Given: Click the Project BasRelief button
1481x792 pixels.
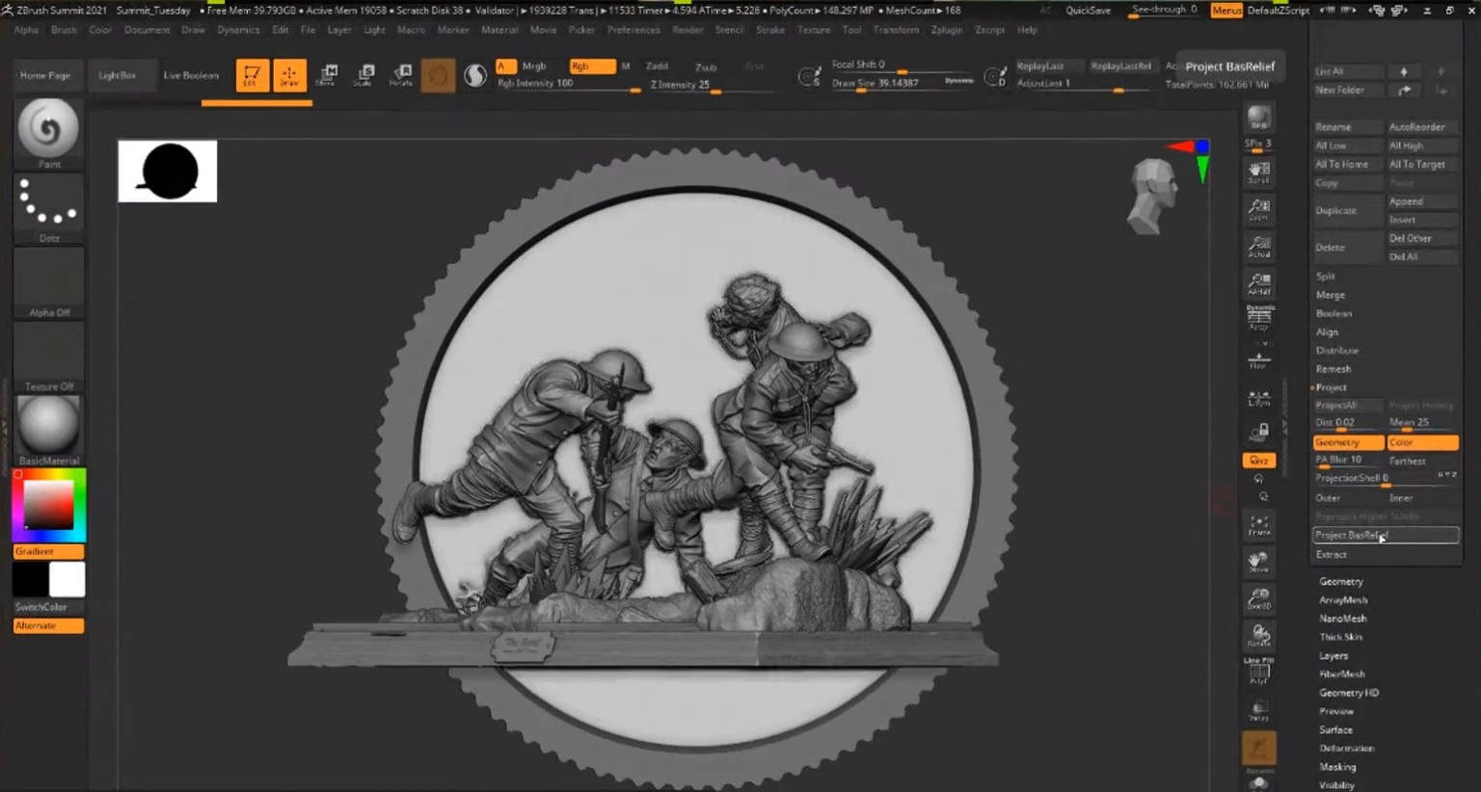Looking at the screenshot, I should point(1385,535).
